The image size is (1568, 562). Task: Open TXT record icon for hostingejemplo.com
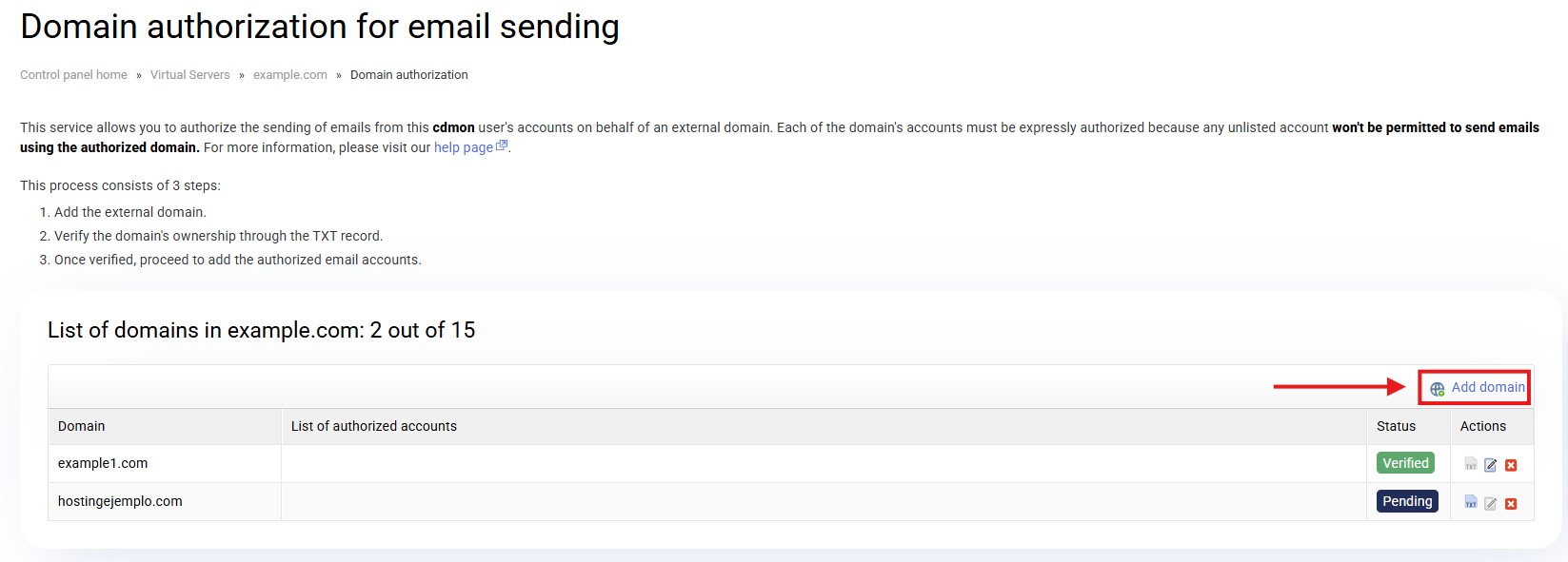[1471, 502]
